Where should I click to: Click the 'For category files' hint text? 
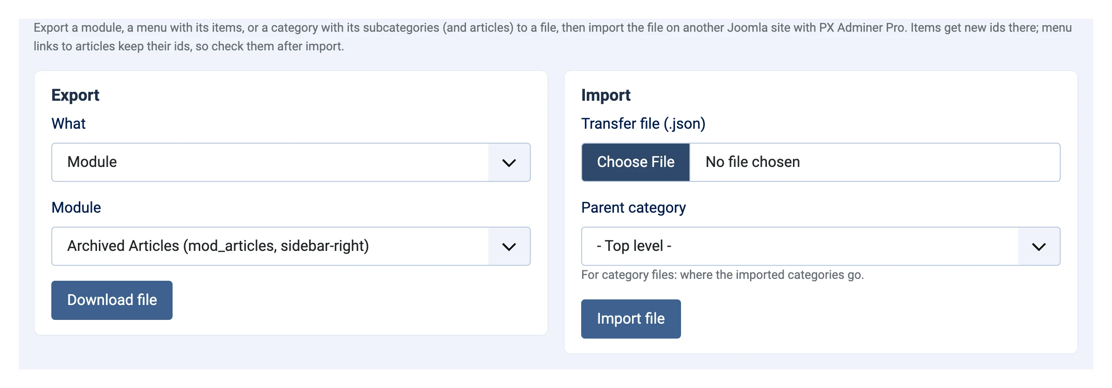pos(723,275)
